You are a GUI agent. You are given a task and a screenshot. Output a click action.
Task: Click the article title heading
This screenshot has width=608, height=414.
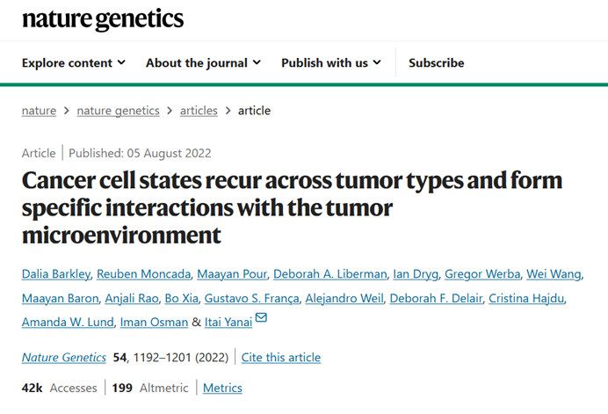point(292,207)
